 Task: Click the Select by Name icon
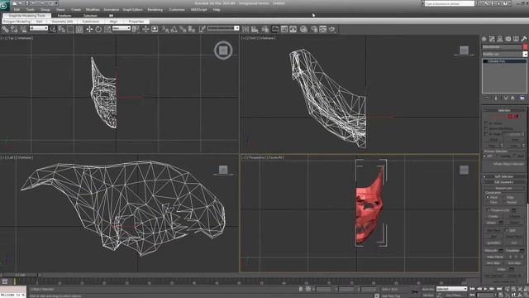point(61,30)
